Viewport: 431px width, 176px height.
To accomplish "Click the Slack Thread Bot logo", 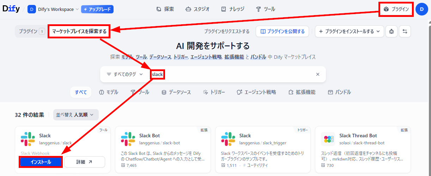I will 328,139.
